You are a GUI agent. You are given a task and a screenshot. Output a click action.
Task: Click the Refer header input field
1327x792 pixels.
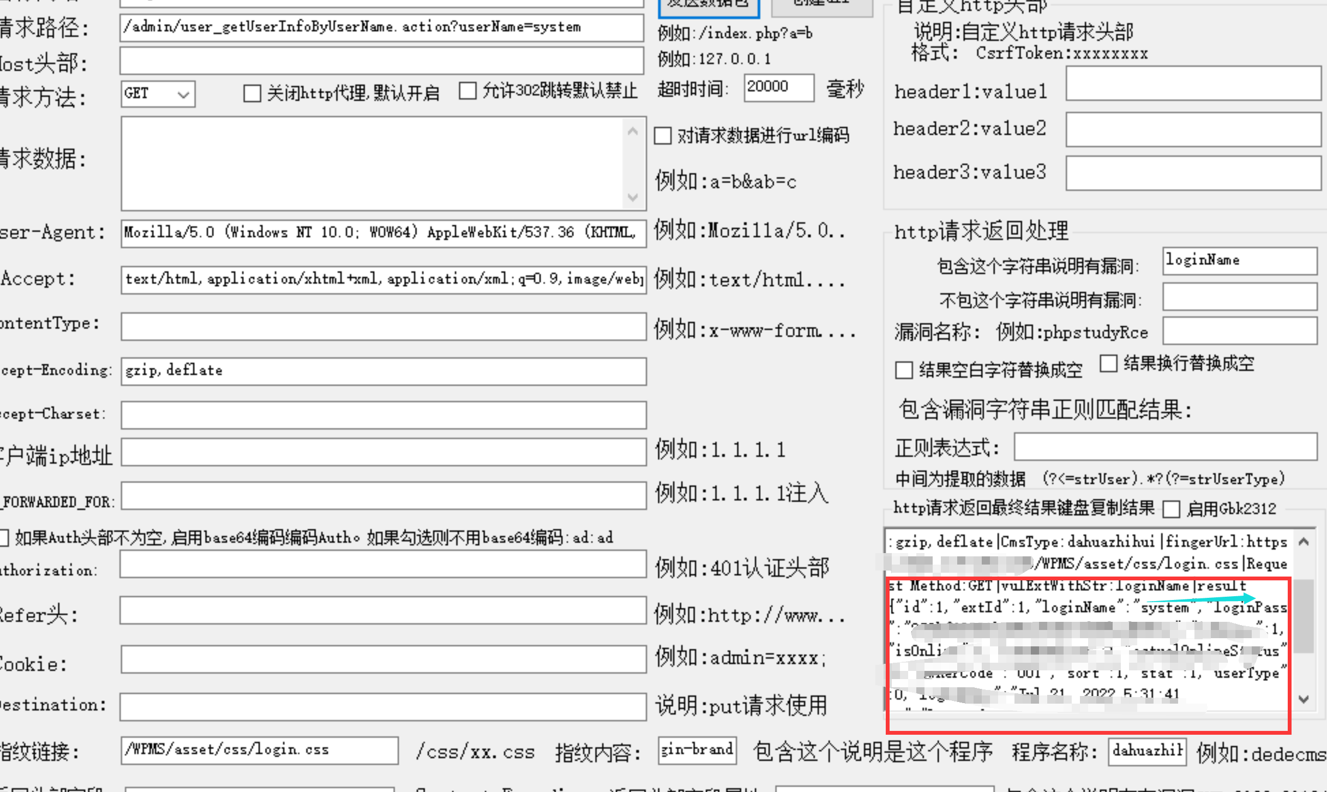383,610
